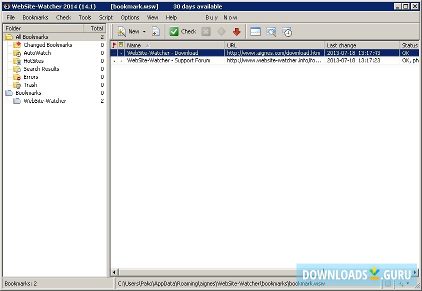This screenshot has height=291, width=422.
Task: Click the red download arrow toolbar icon
Action: 235,31
